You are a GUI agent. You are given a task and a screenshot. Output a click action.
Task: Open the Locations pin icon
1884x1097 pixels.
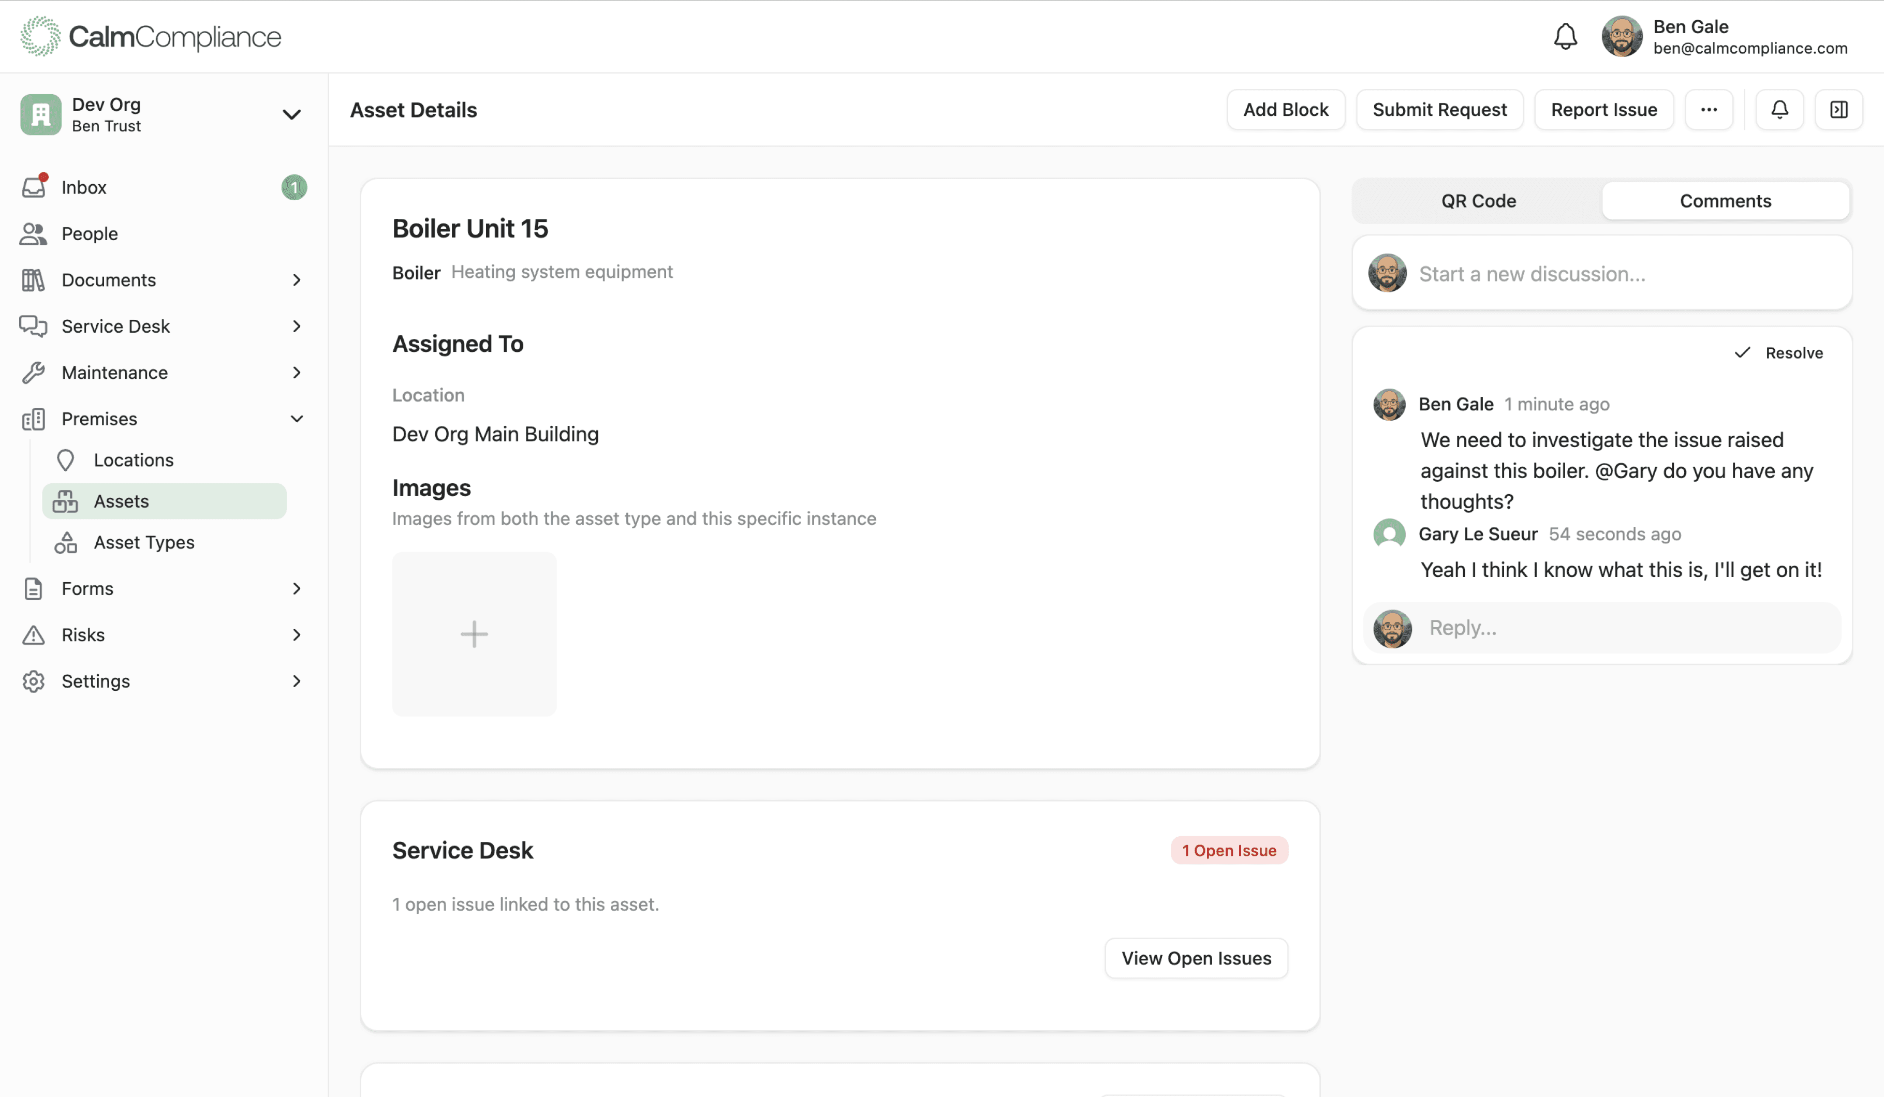pos(66,459)
